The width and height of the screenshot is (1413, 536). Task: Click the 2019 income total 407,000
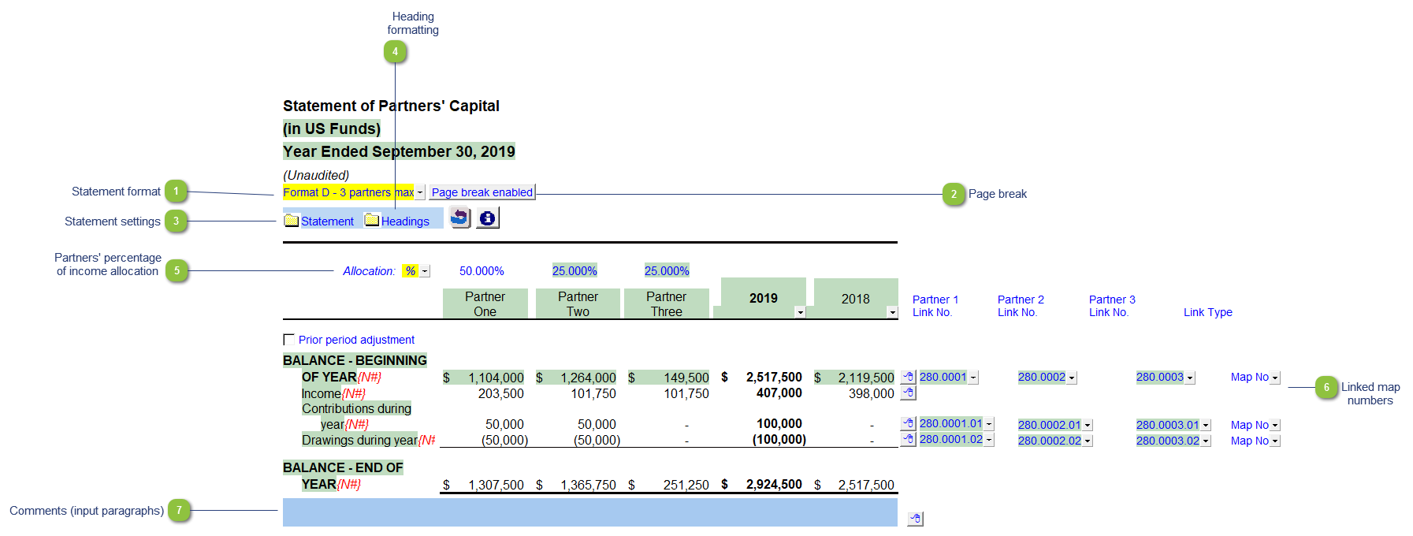click(x=779, y=393)
